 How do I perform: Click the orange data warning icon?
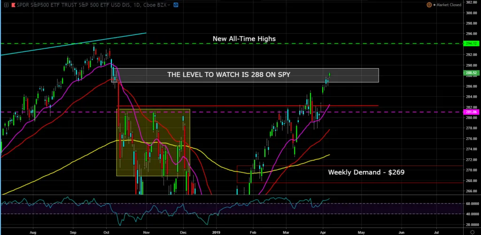pyautogui.click(x=428, y=5)
